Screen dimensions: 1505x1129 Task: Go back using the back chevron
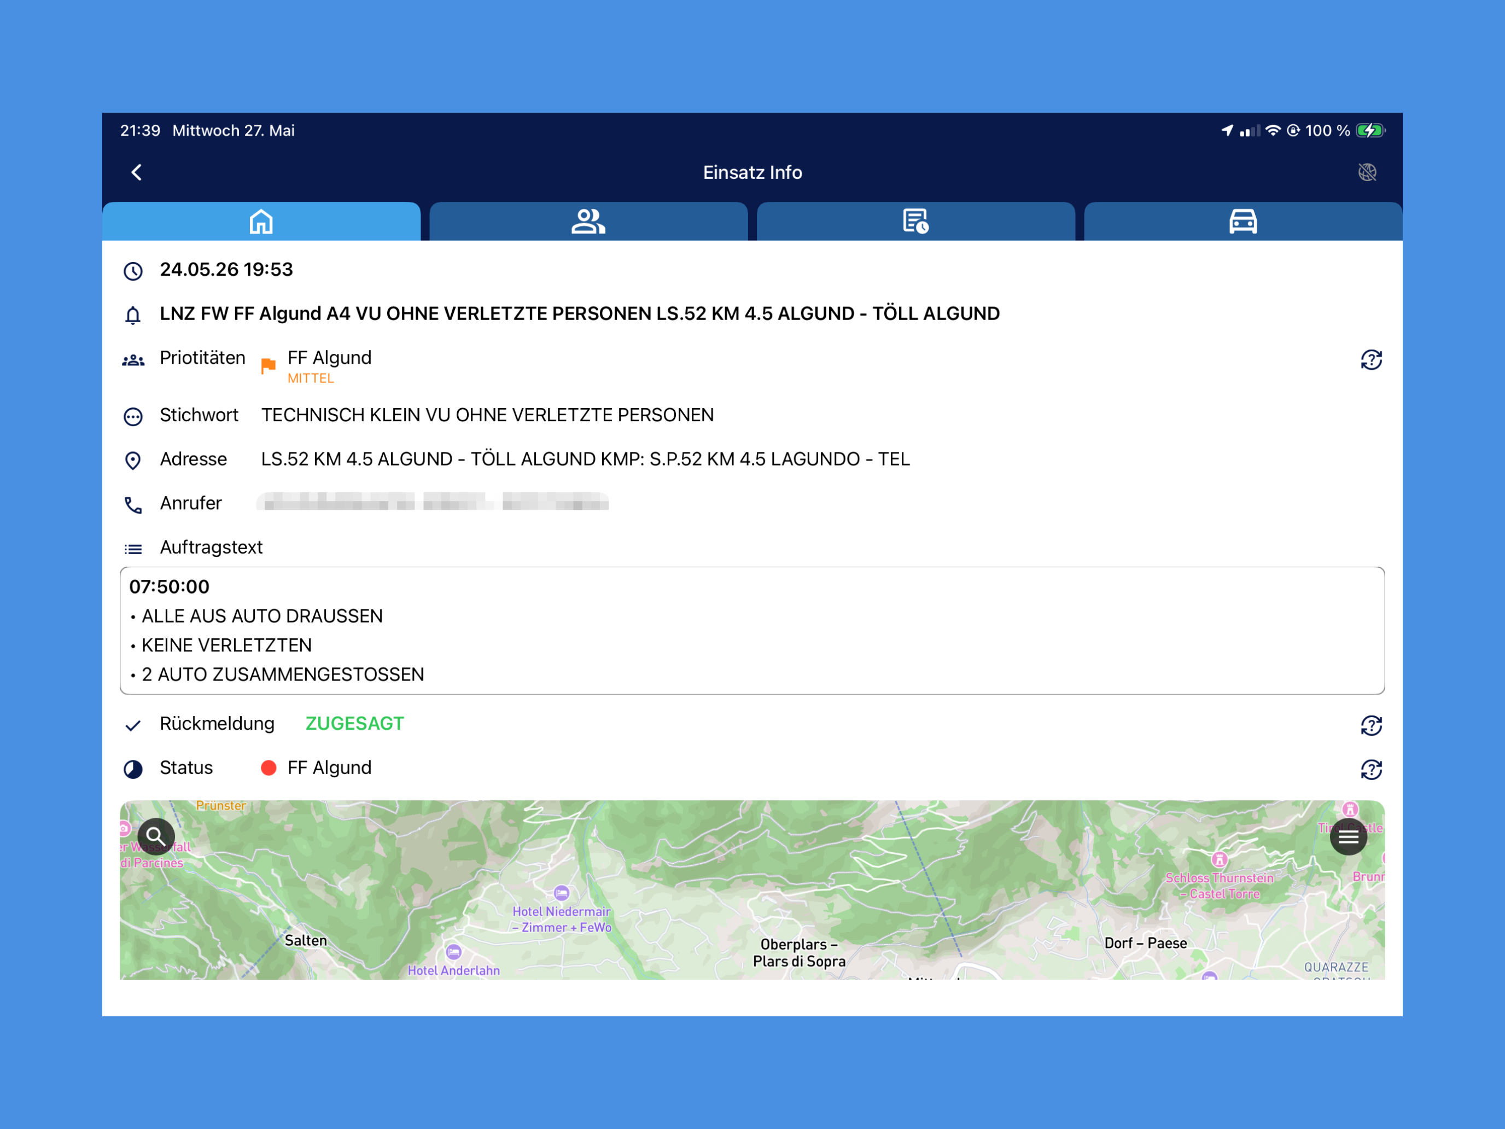tap(137, 172)
